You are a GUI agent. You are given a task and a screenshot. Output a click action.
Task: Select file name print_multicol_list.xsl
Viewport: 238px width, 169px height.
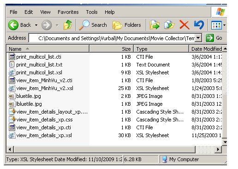[x=39, y=72]
